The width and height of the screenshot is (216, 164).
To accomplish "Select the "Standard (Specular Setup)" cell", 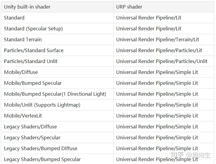I will point(33,29).
